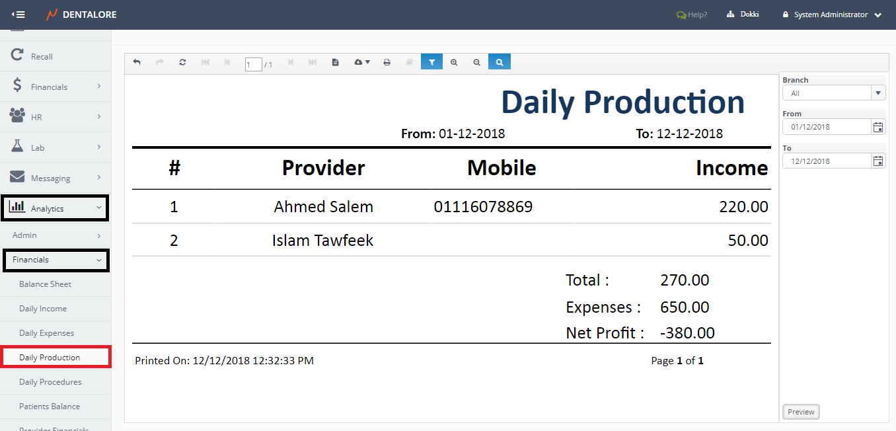Image resolution: width=896 pixels, height=431 pixels.
Task: Click the Help link in header
Action: pyautogui.click(x=692, y=15)
